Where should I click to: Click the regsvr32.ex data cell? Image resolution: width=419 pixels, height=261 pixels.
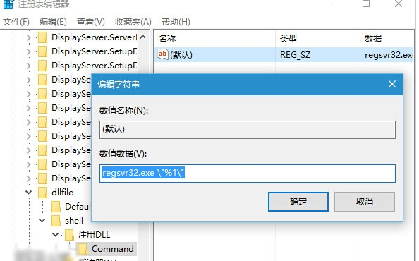click(389, 55)
